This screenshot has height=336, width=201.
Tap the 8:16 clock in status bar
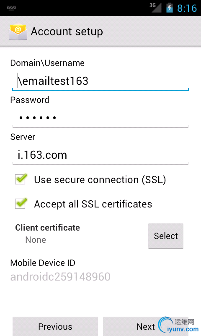click(187, 8)
